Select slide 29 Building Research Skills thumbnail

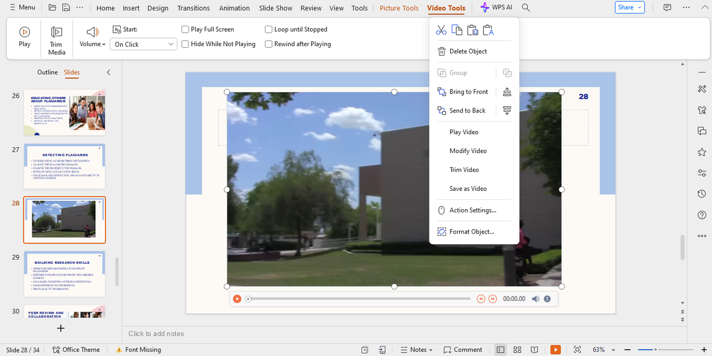65,274
